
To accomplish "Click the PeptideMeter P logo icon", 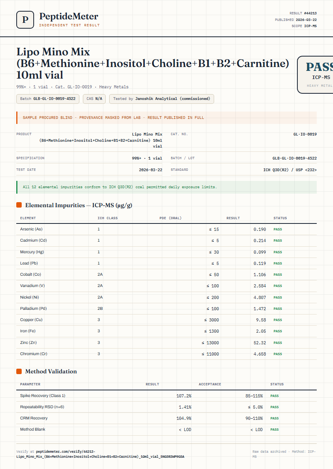I will pyautogui.click(x=25, y=20).
